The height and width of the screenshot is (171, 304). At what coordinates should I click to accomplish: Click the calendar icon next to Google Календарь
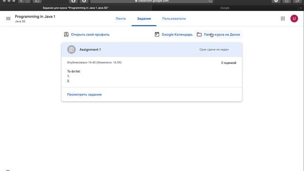157,34
